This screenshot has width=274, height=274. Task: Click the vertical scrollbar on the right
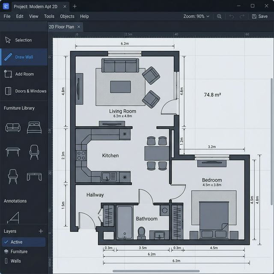tap(272, 142)
